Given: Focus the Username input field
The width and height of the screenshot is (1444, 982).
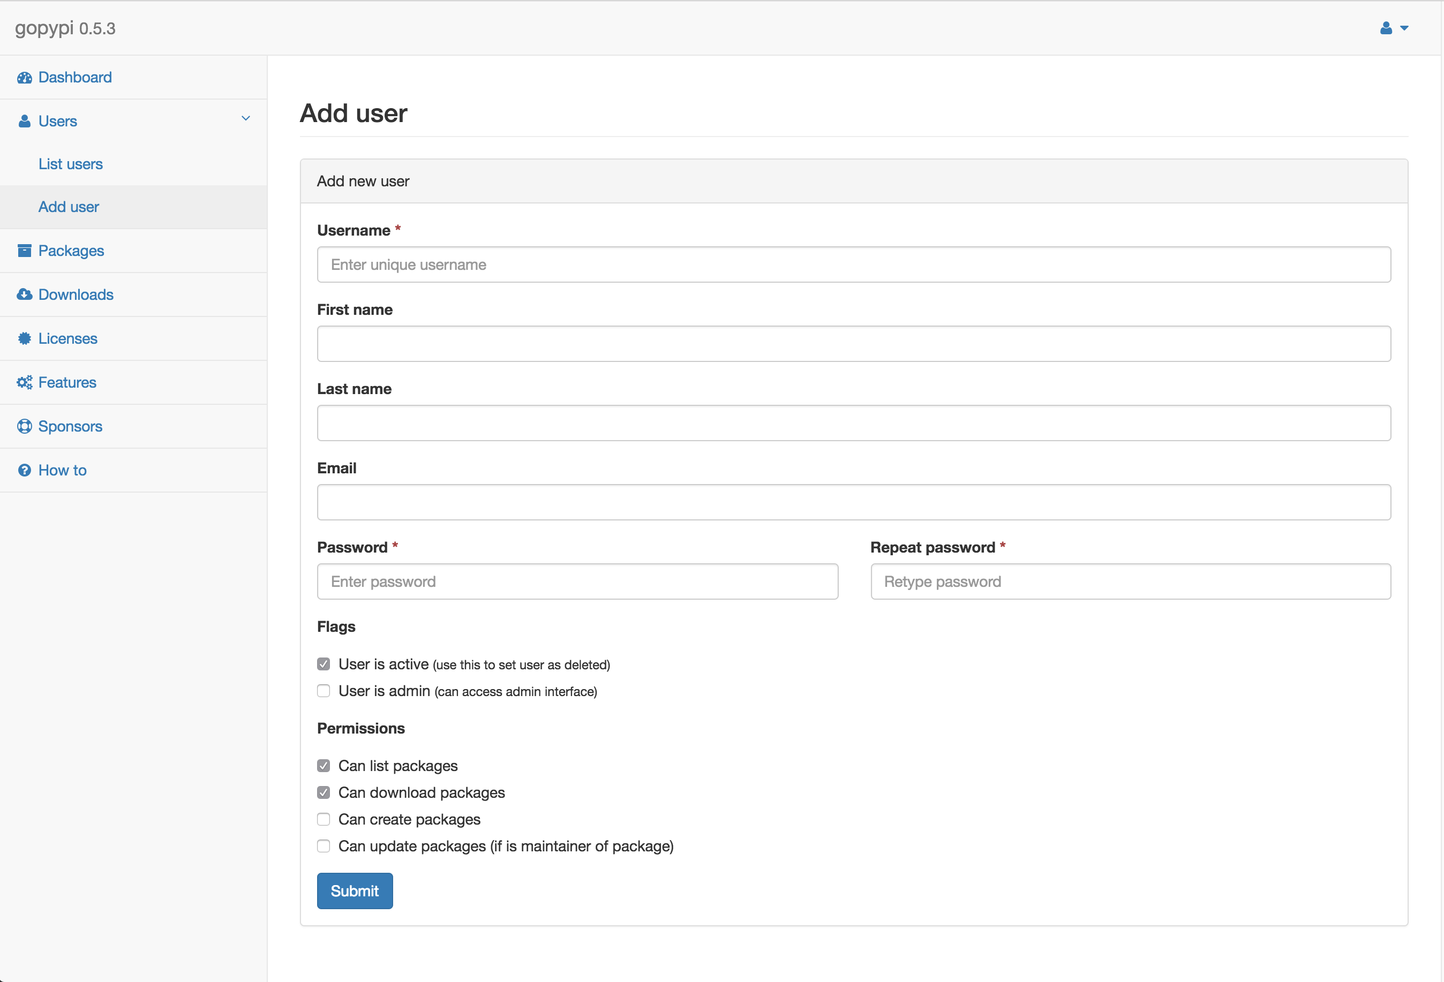Looking at the screenshot, I should [x=854, y=265].
